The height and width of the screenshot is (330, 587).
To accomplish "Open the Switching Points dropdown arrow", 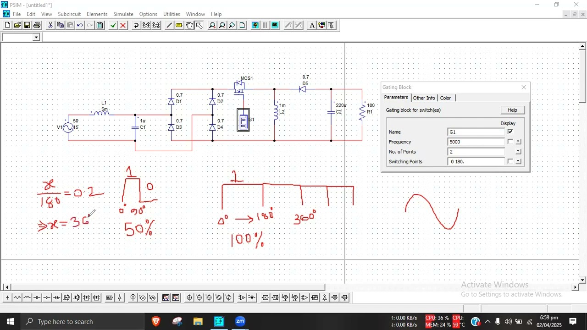I will (x=518, y=162).
